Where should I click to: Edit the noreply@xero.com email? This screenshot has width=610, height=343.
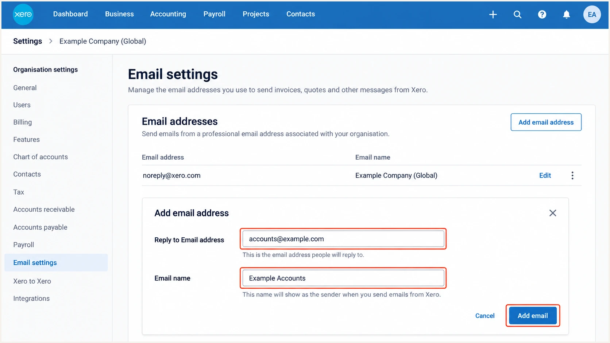pyautogui.click(x=545, y=175)
